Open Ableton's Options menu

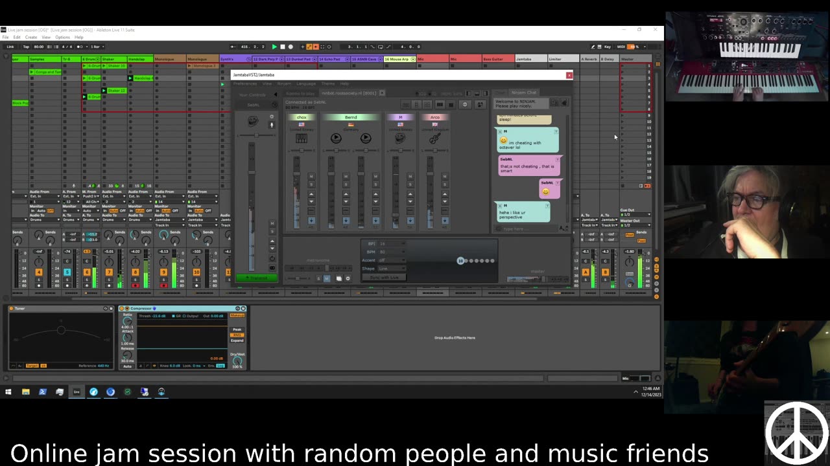62,37
